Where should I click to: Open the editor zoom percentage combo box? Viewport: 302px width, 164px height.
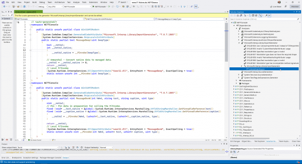(x=18, y=140)
